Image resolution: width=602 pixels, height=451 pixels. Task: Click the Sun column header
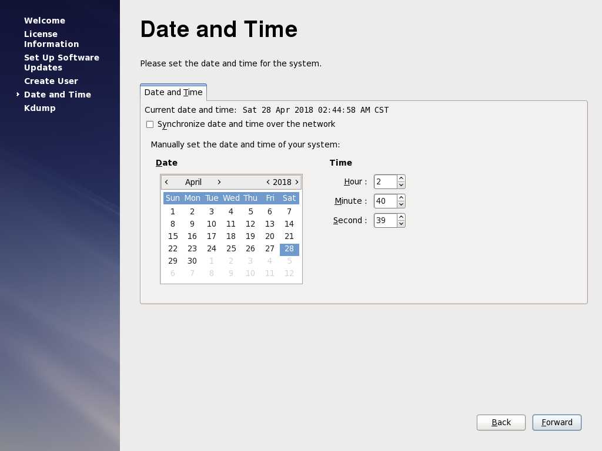[173, 198]
